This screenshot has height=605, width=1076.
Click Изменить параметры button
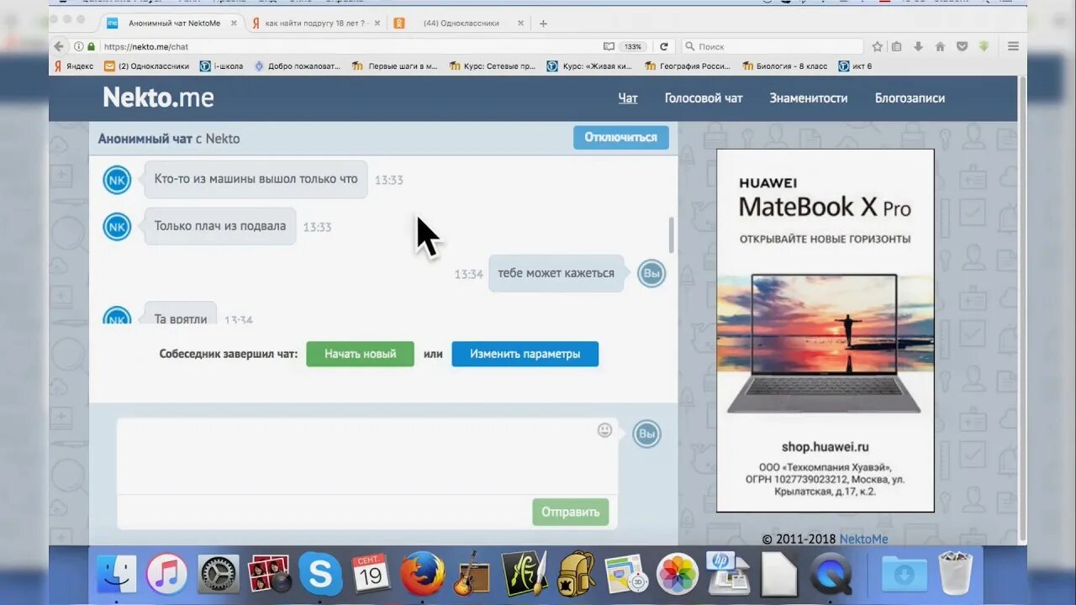click(x=525, y=354)
